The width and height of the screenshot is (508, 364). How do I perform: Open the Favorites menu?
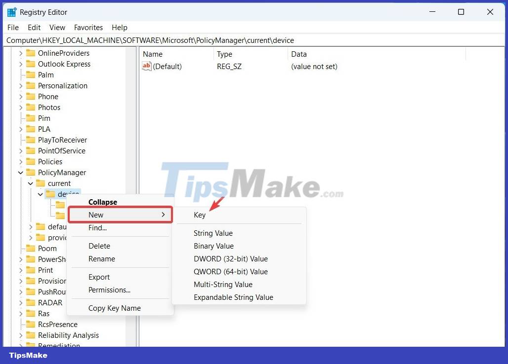point(88,28)
